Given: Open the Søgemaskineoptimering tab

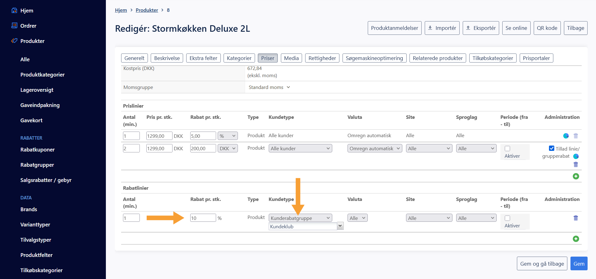Looking at the screenshot, I should click(x=374, y=58).
